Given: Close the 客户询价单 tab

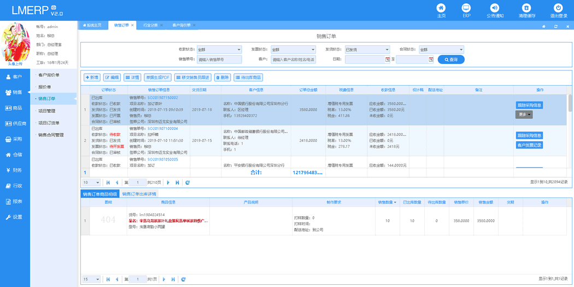Looking at the screenshot, I should pyautogui.click(x=194, y=25).
